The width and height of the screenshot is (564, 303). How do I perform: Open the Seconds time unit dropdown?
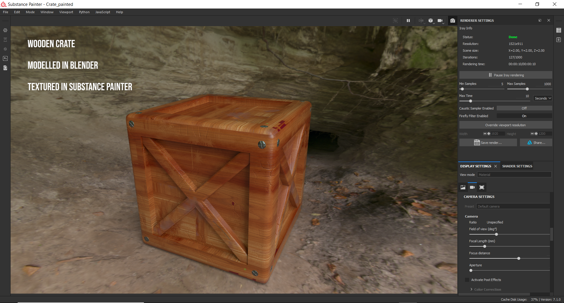pos(543,98)
